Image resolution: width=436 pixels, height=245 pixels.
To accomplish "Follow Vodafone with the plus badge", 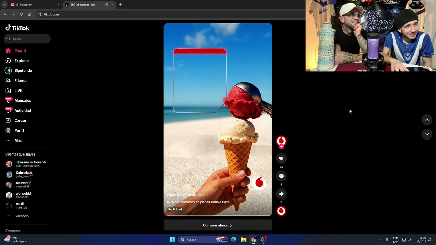I will tap(281, 147).
